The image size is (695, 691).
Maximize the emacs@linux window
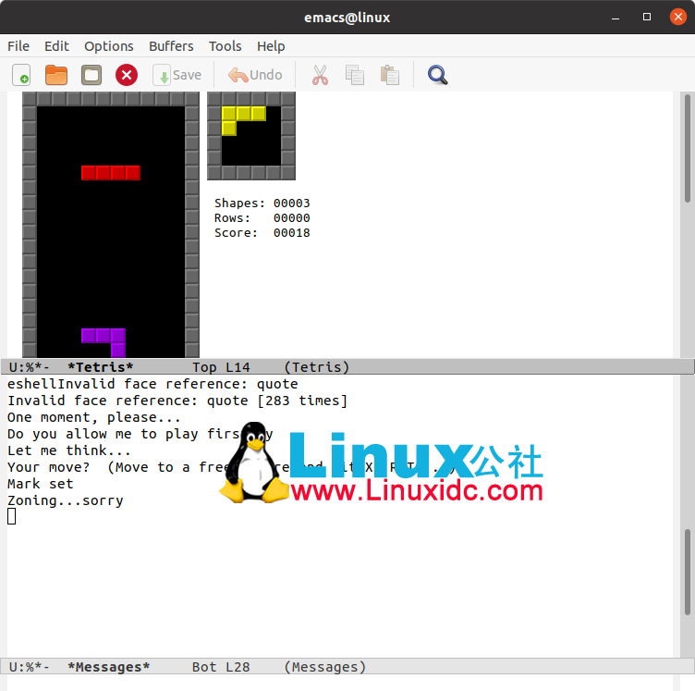647,17
